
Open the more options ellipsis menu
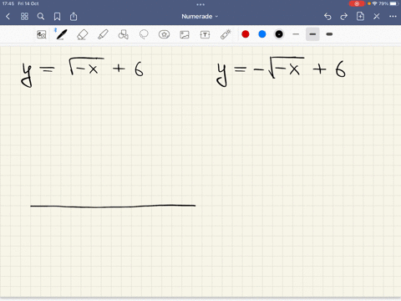pos(393,17)
